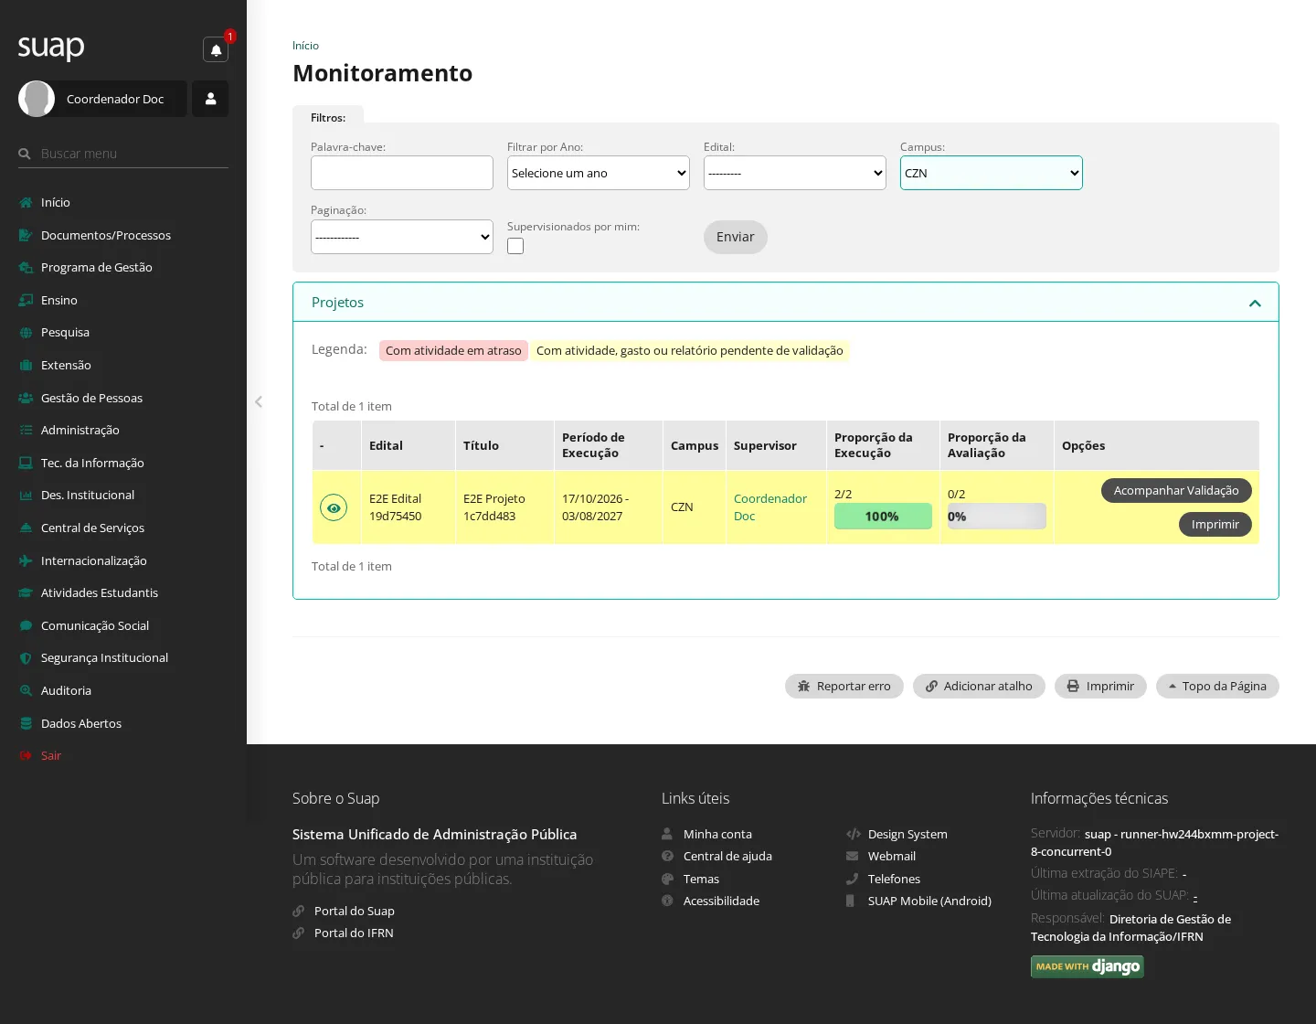This screenshot has width=1316, height=1024.
Task: Click the Ensino sidebar icon
Action: tap(26, 301)
